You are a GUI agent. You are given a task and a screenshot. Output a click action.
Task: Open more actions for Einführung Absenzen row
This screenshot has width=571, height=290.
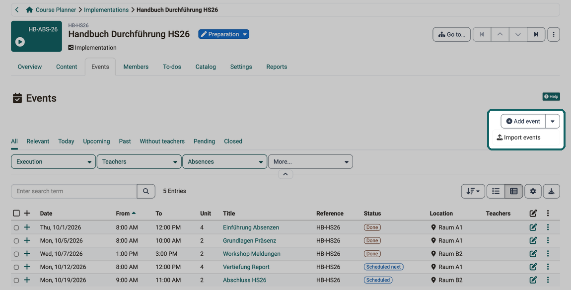(548, 227)
